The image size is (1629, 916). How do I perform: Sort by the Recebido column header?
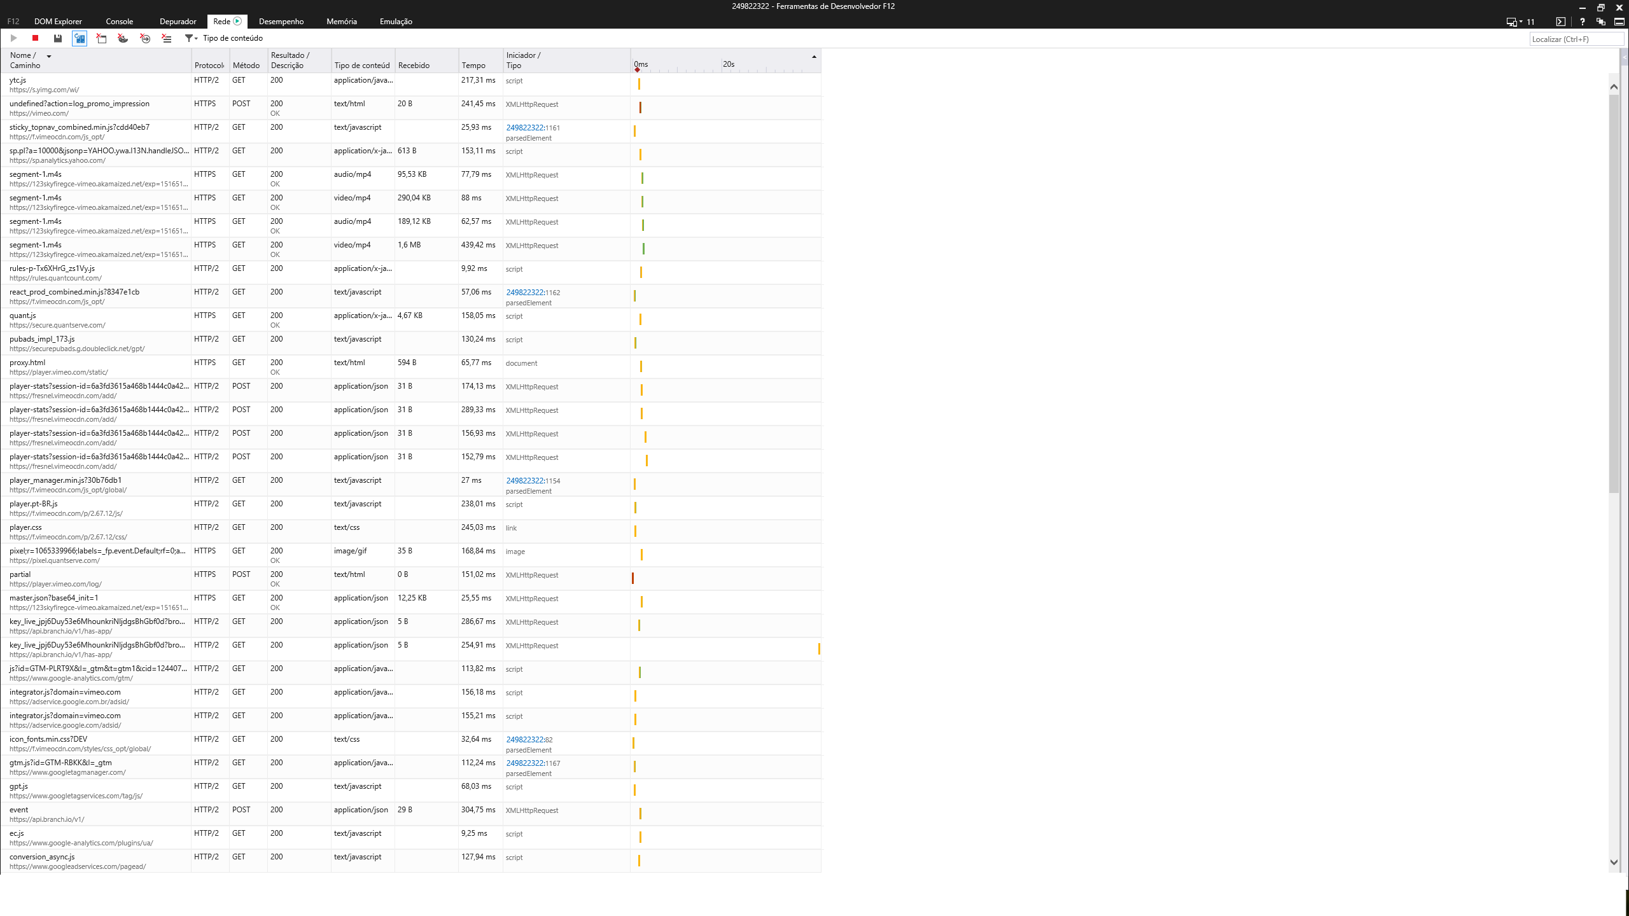click(426, 60)
